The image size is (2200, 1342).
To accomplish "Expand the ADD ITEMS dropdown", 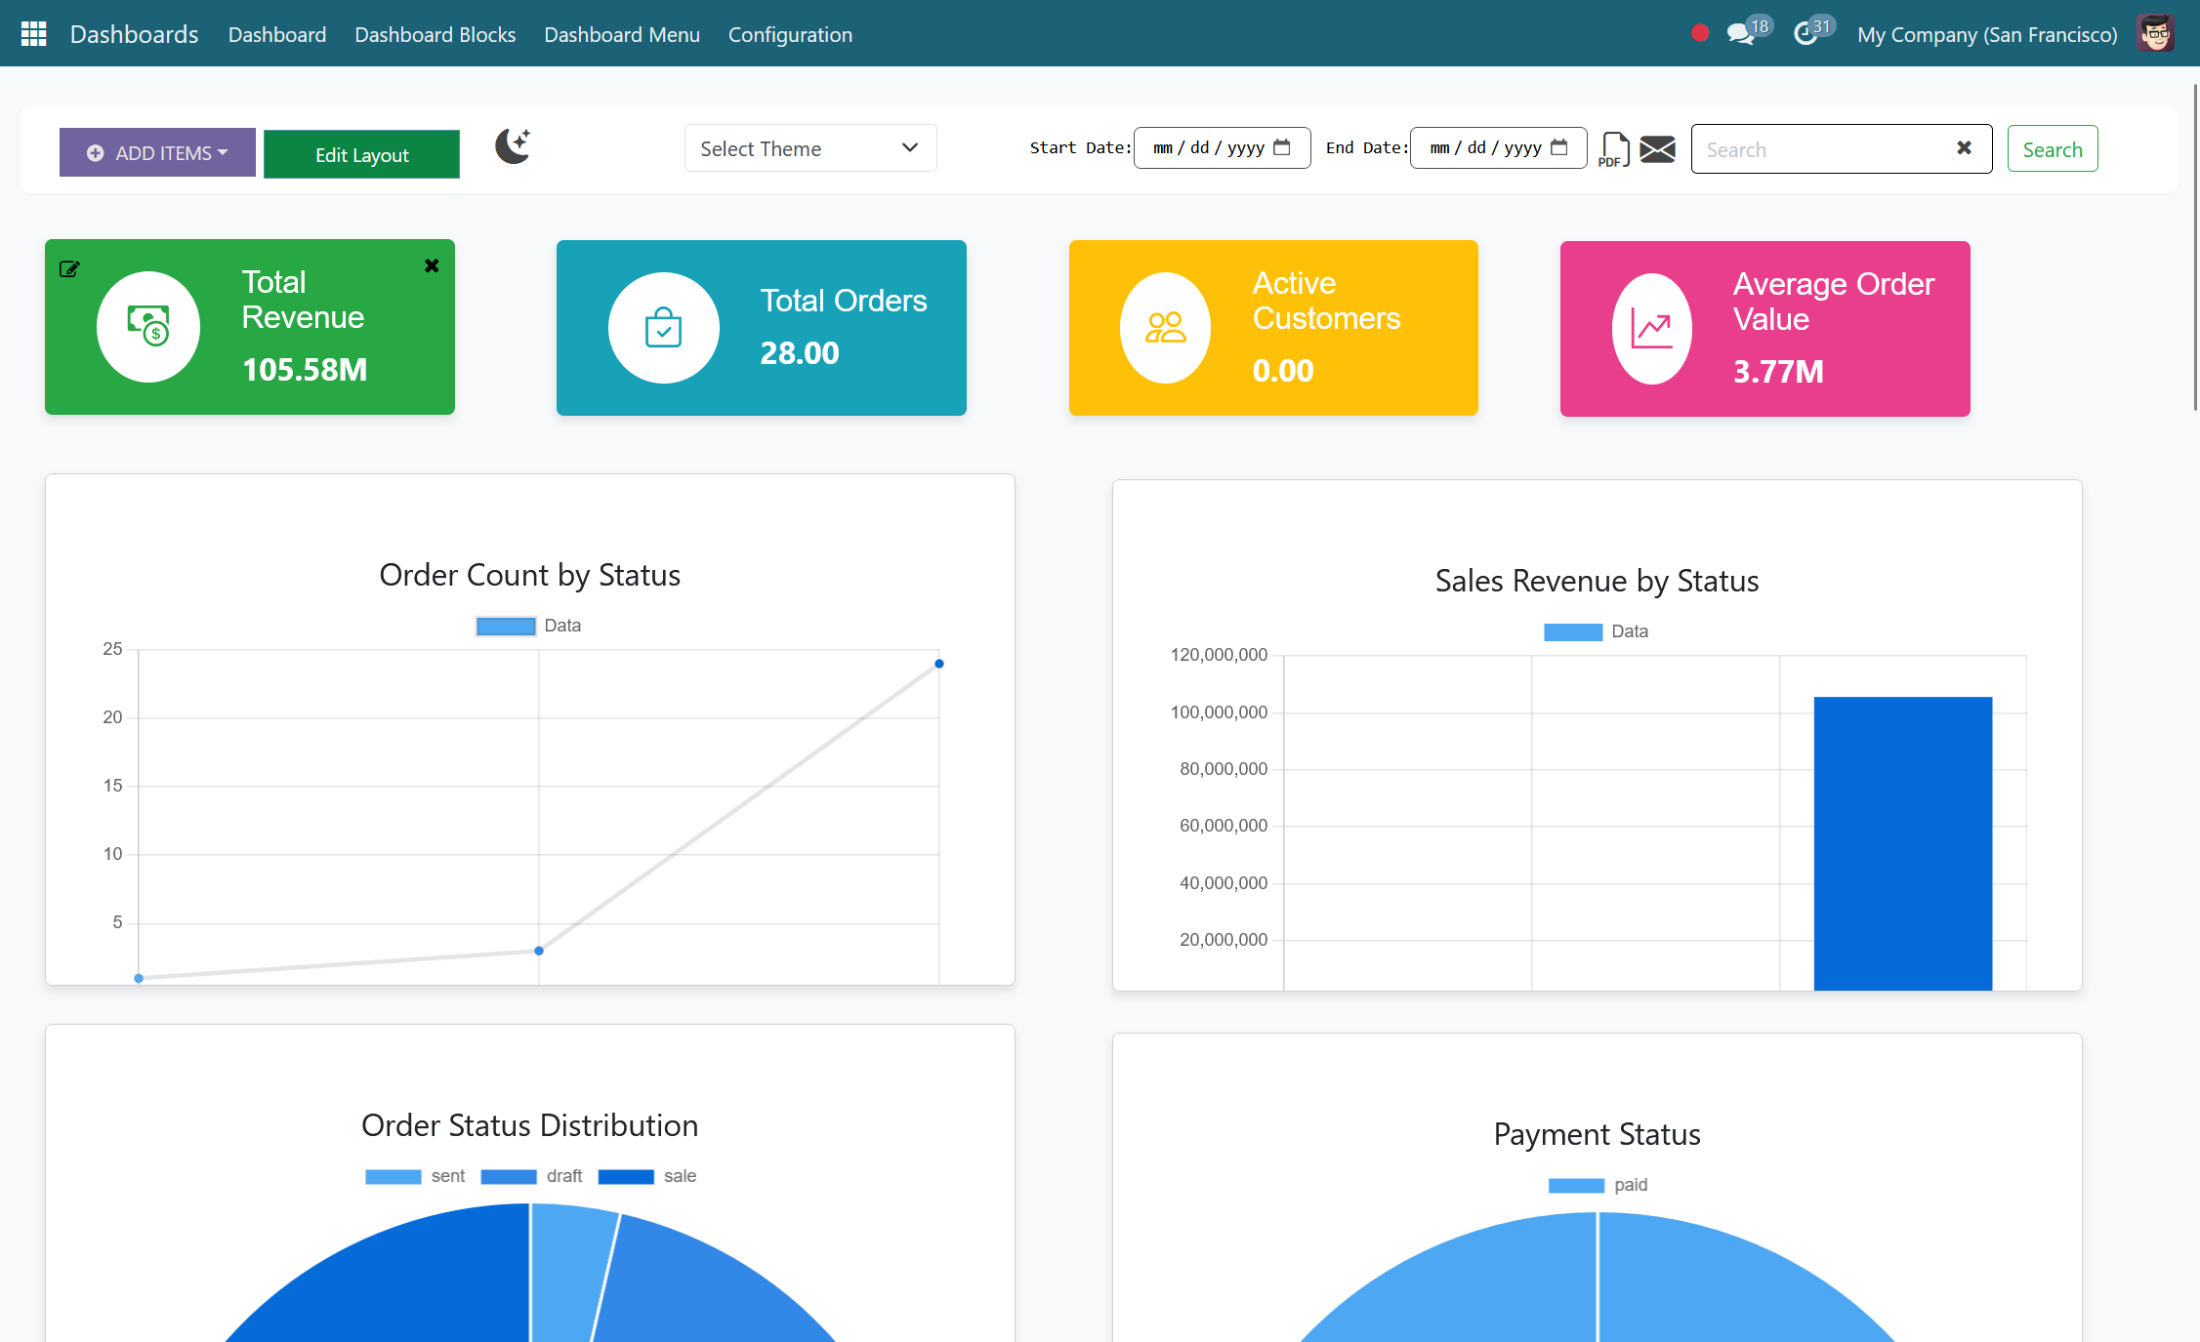I will [157, 152].
